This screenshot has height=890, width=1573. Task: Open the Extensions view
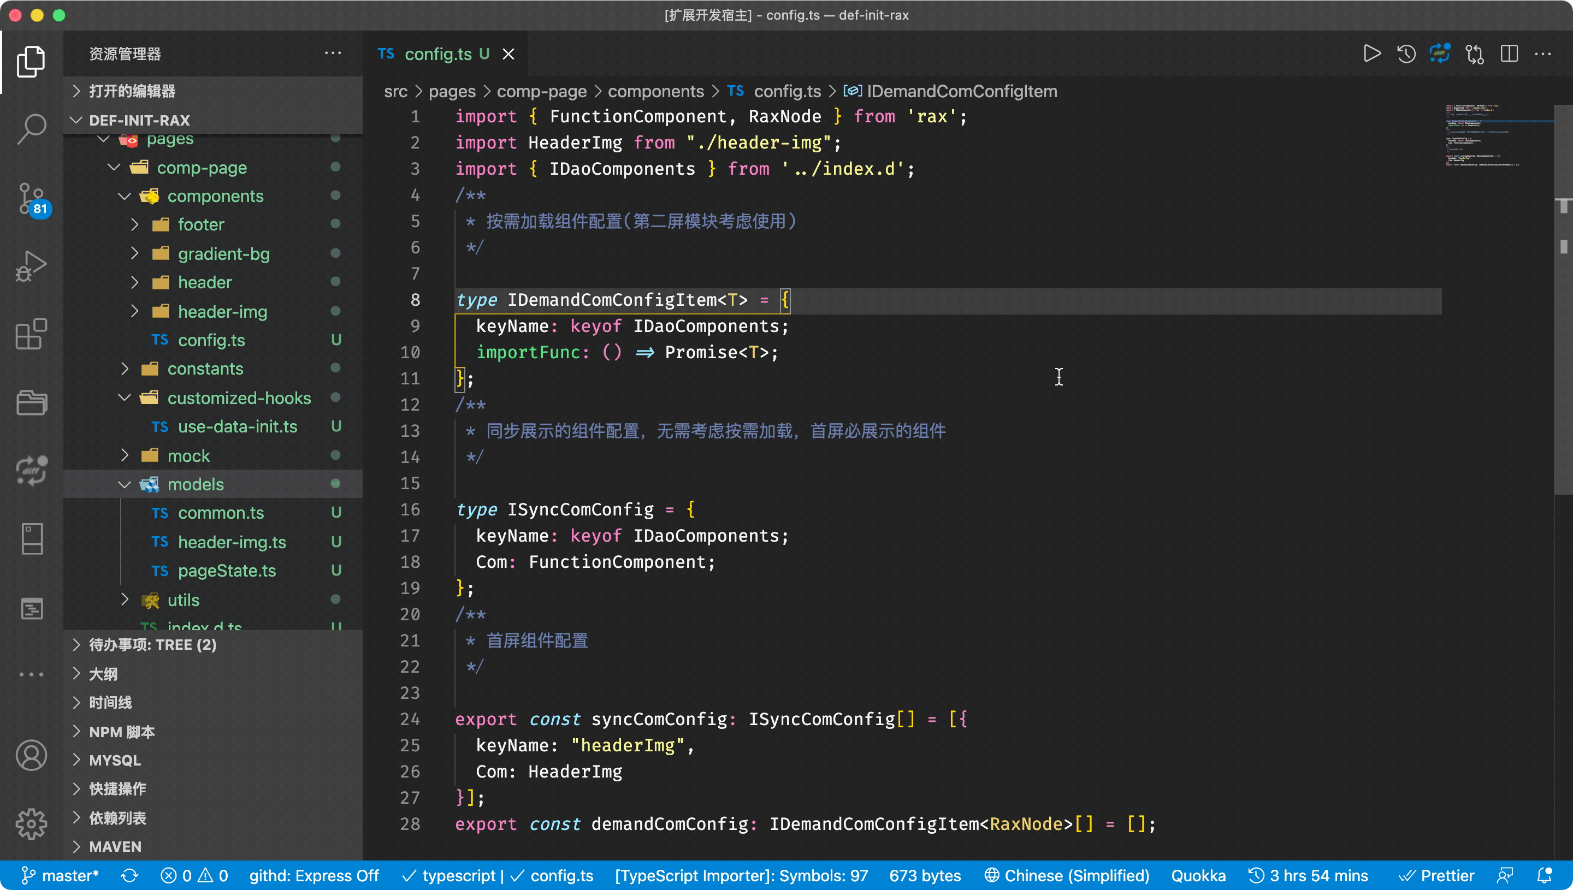click(31, 334)
